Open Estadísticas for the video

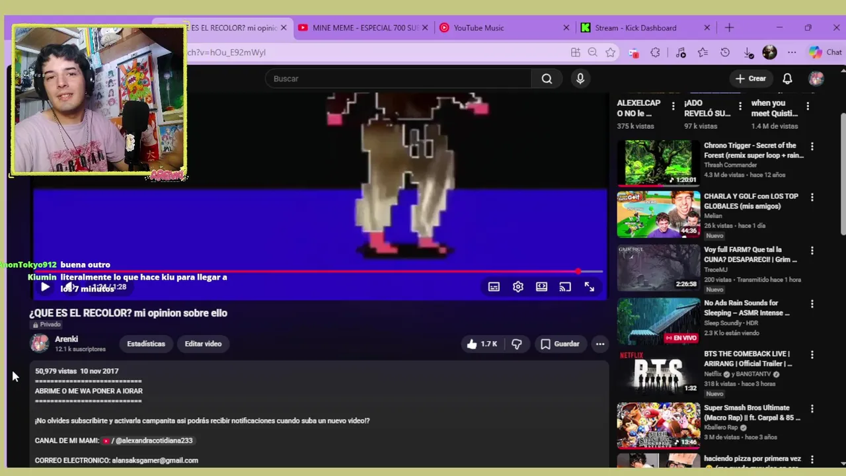click(x=146, y=344)
